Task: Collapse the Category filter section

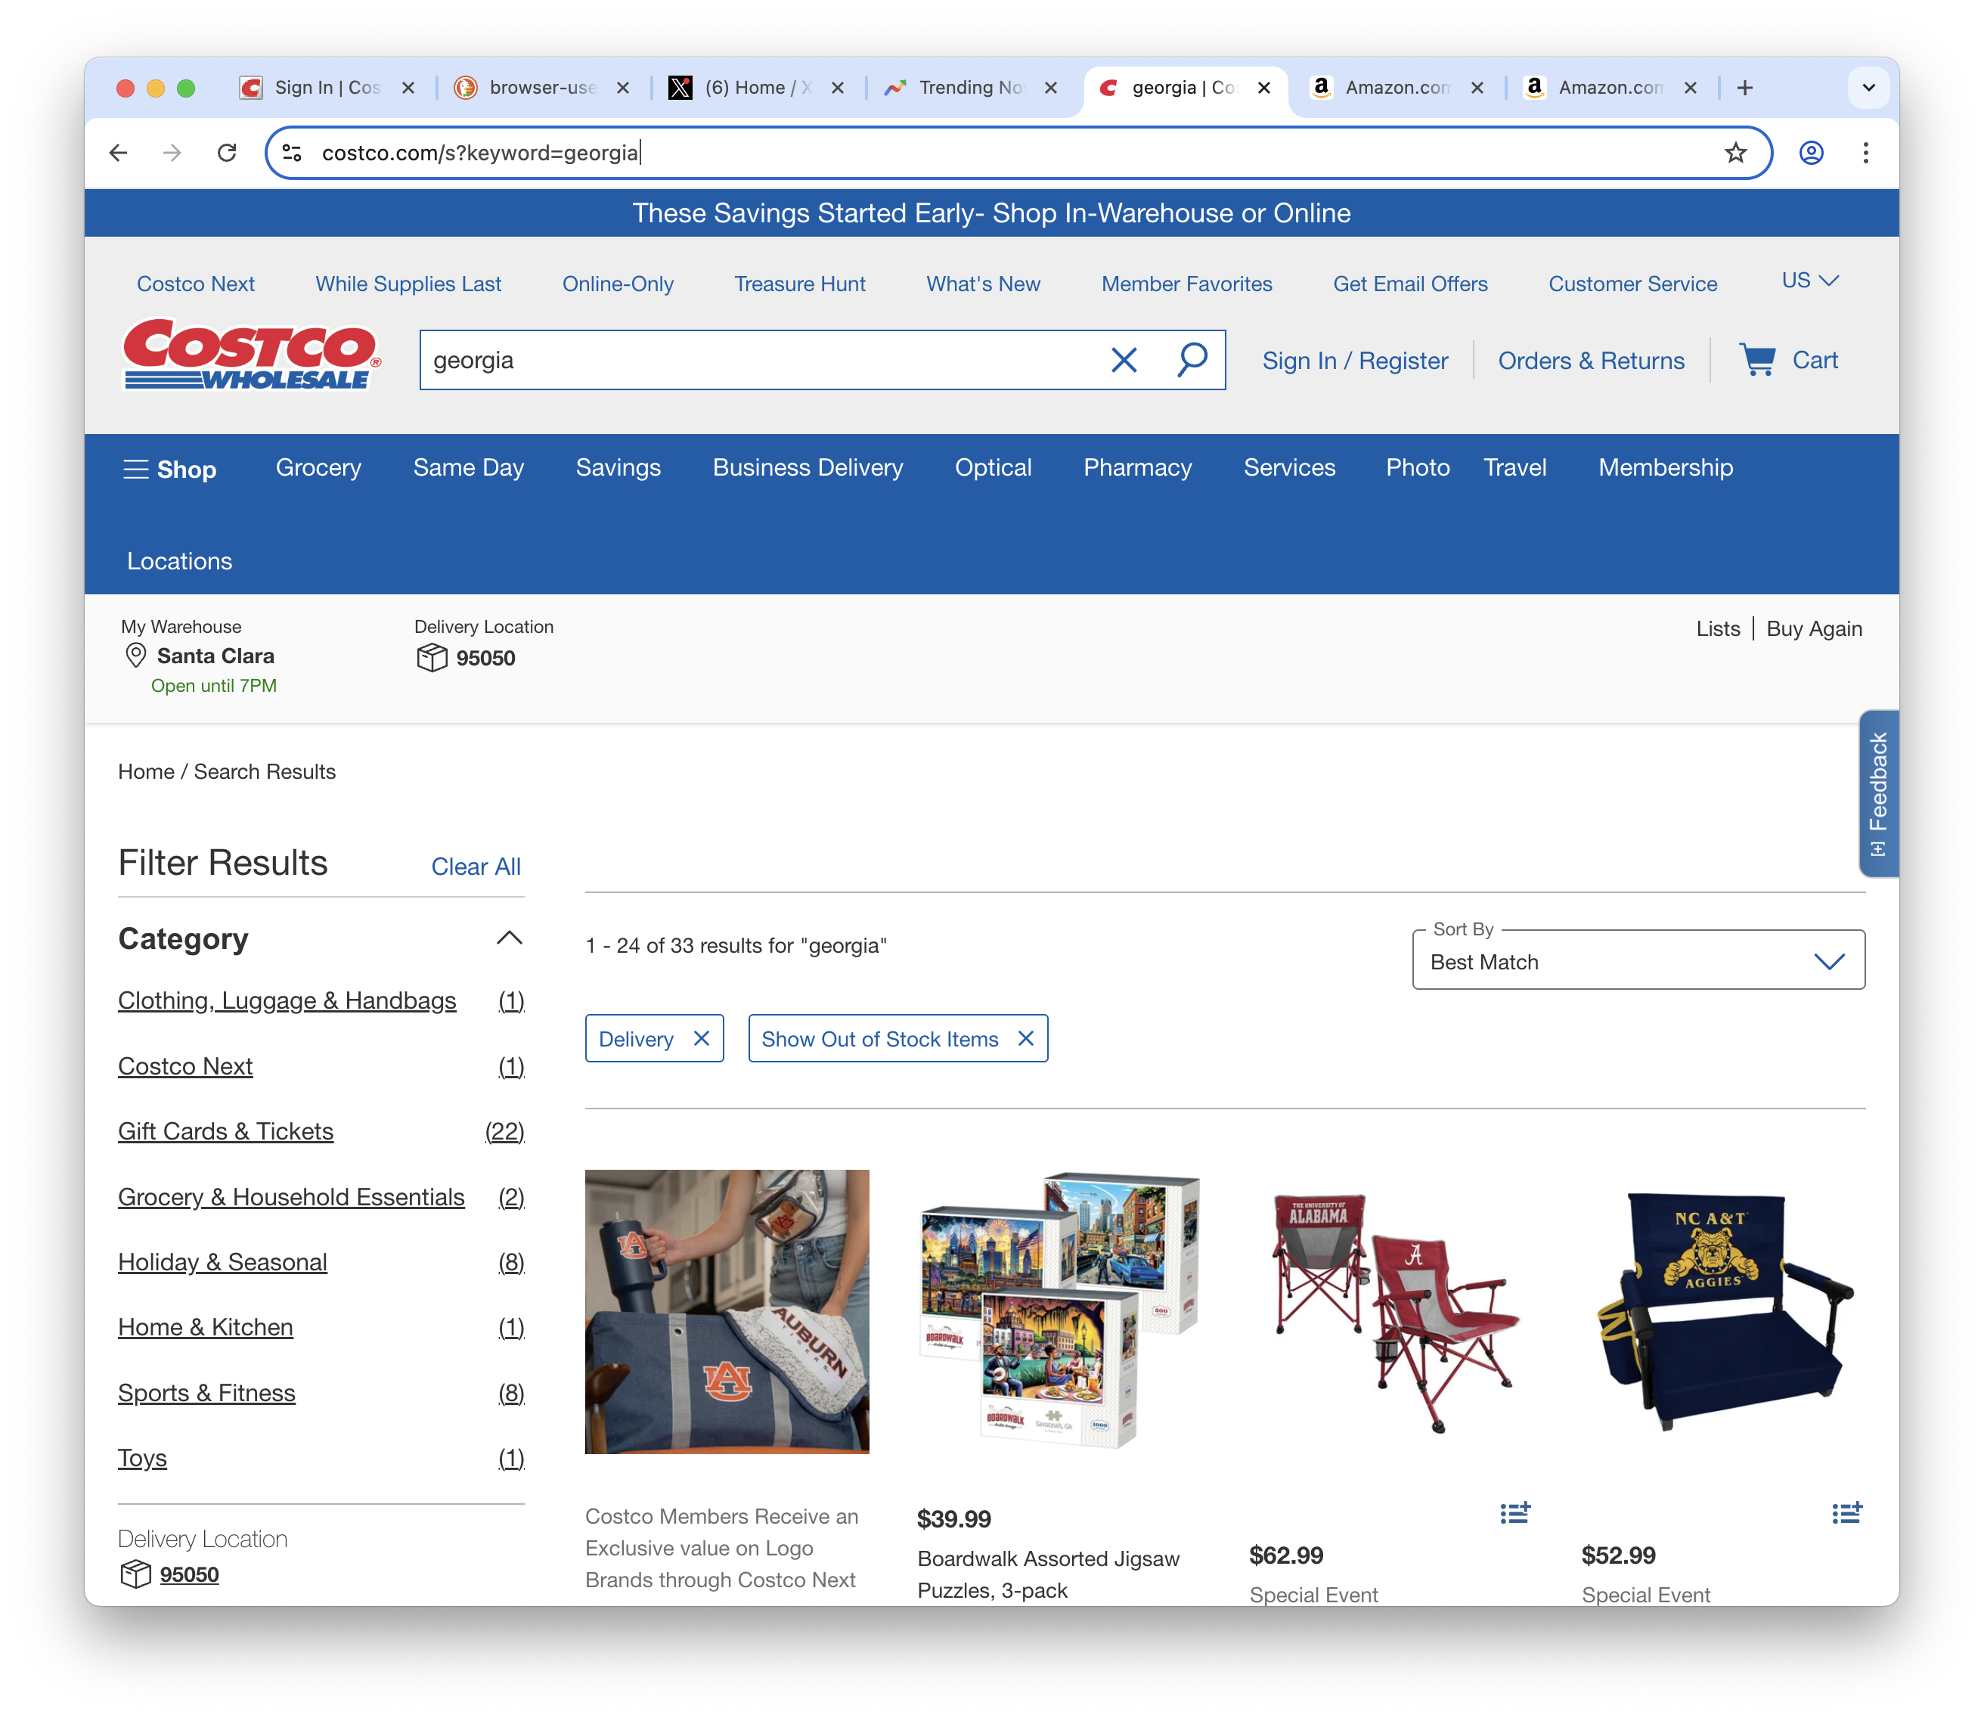Action: click(509, 938)
